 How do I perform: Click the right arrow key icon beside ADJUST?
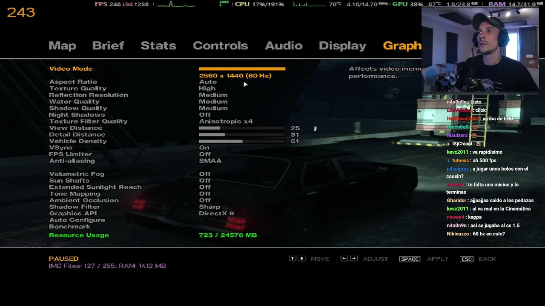click(353, 258)
